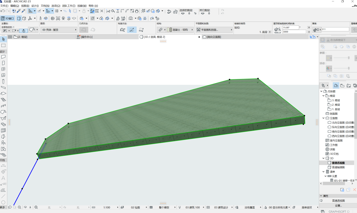Open the 整个模型 dropdown in the bottom bar
Screen dimensions: 357x213
pyautogui.click(x=164, y=207)
